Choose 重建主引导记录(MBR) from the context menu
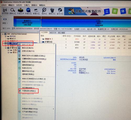 32,62
